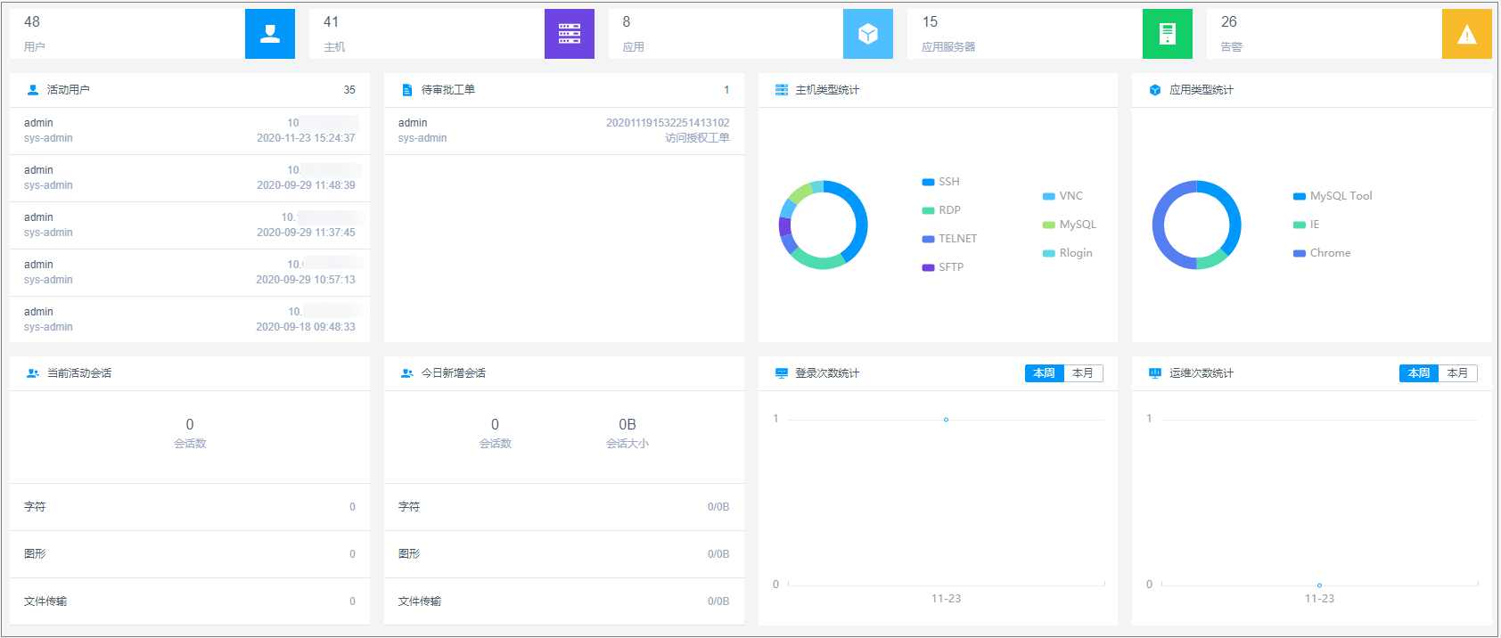Click the yellow alarm warning icon
The image size is (1501, 638).
click(1466, 34)
